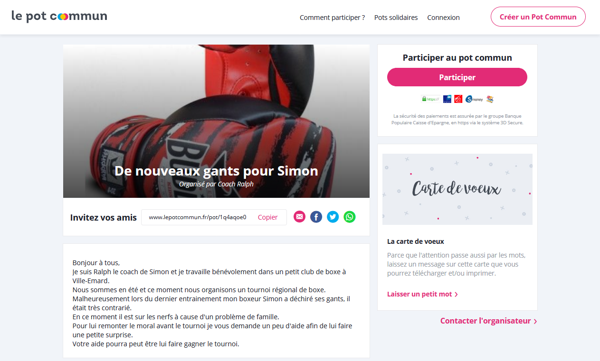Open Pots solidaires page
The width and height of the screenshot is (600, 361).
[x=396, y=18]
